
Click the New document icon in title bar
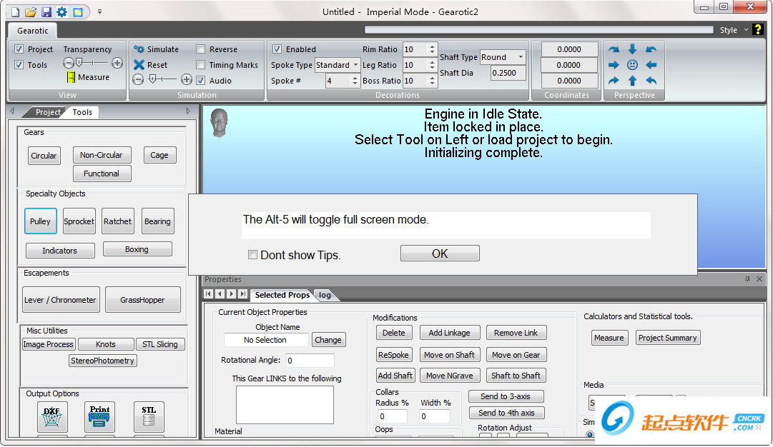click(x=15, y=12)
